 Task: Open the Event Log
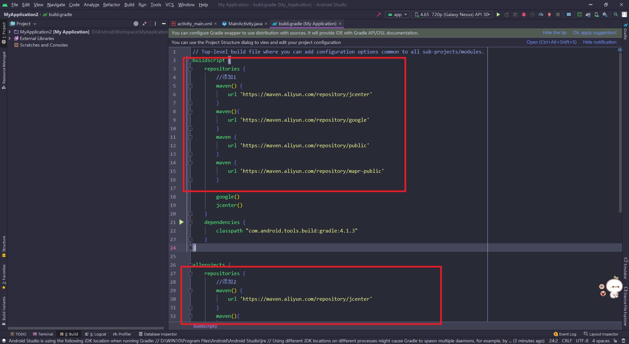[x=565, y=334]
